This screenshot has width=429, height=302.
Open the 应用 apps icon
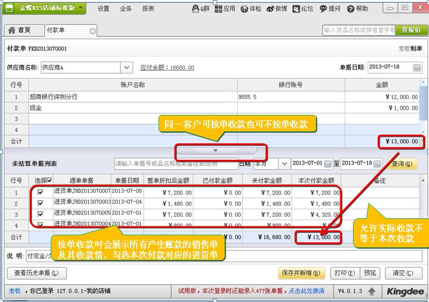(x=225, y=9)
